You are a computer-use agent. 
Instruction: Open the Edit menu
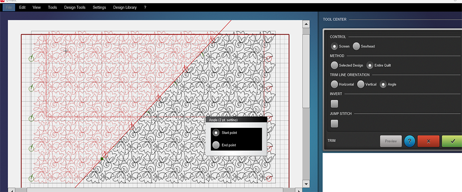[x=22, y=7]
